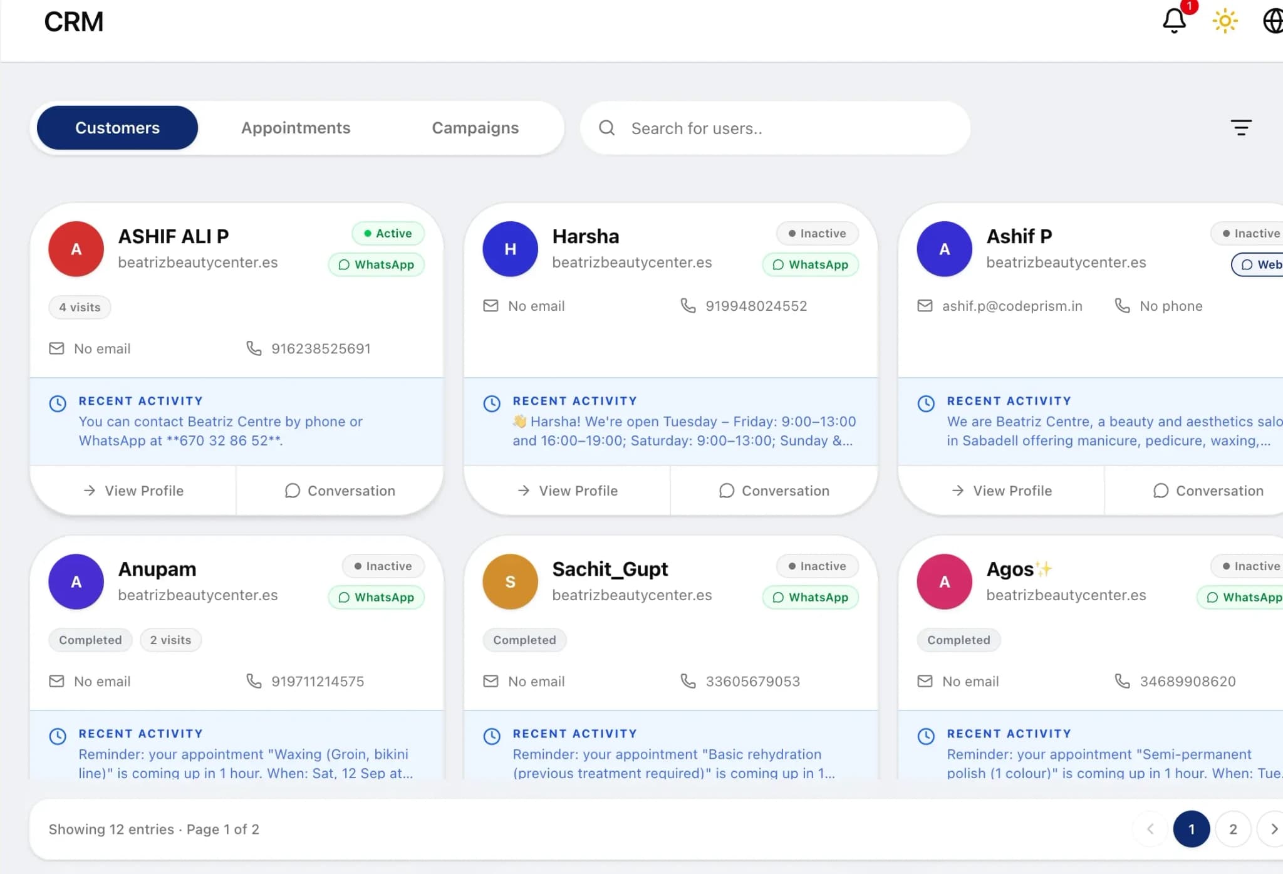Viewport: 1283px width, 874px height.
Task: Click email ashif.p@codeprism.in
Action: click(1012, 306)
